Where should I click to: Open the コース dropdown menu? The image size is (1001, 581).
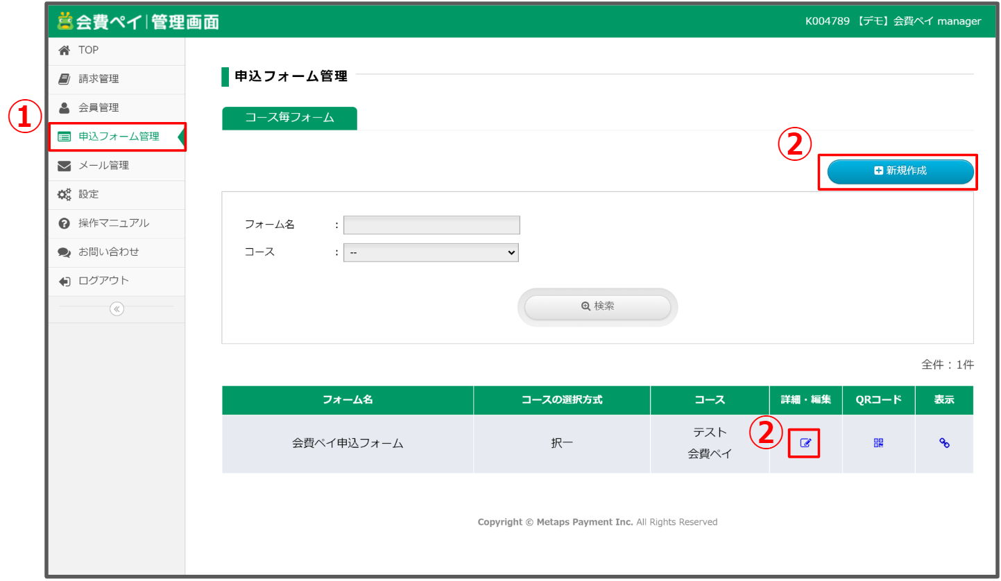pyautogui.click(x=431, y=252)
